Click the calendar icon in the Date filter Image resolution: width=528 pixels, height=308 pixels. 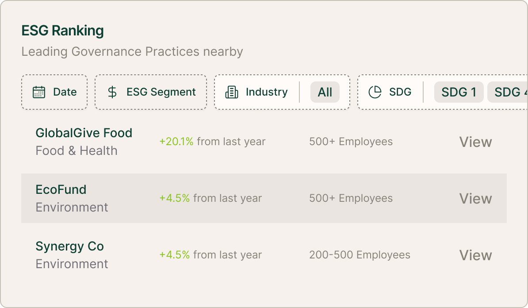[x=39, y=92]
